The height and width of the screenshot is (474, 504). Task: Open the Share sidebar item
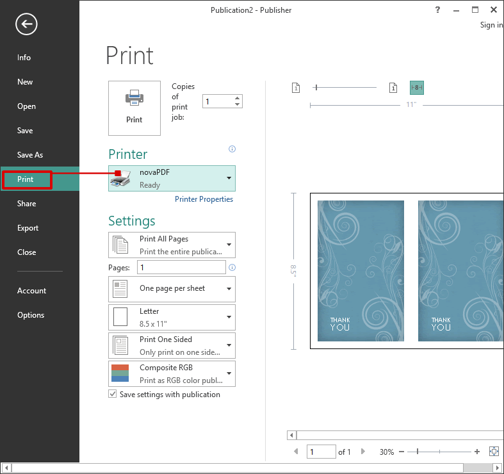coord(26,204)
